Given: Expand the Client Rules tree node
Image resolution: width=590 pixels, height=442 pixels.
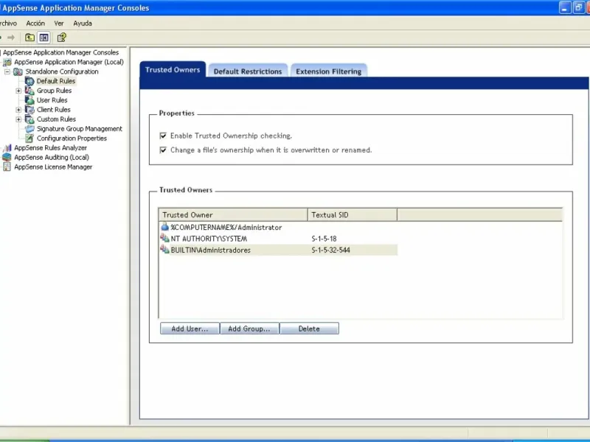Looking at the screenshot, I should 18,110.
